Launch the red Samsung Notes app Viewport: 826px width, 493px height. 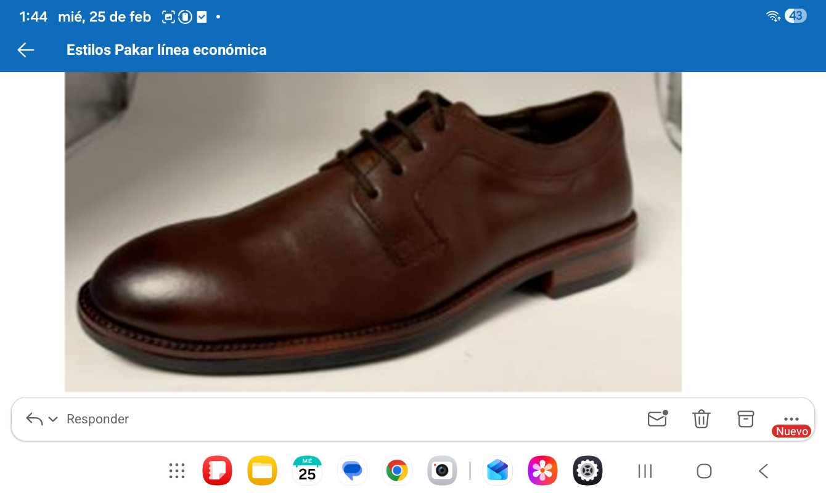pyautogui.click(x=217, y=471)
